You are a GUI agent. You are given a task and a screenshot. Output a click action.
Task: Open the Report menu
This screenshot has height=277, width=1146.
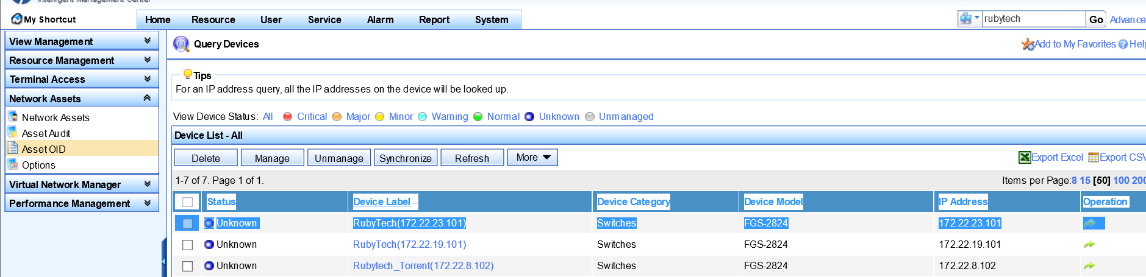(434, 19)
